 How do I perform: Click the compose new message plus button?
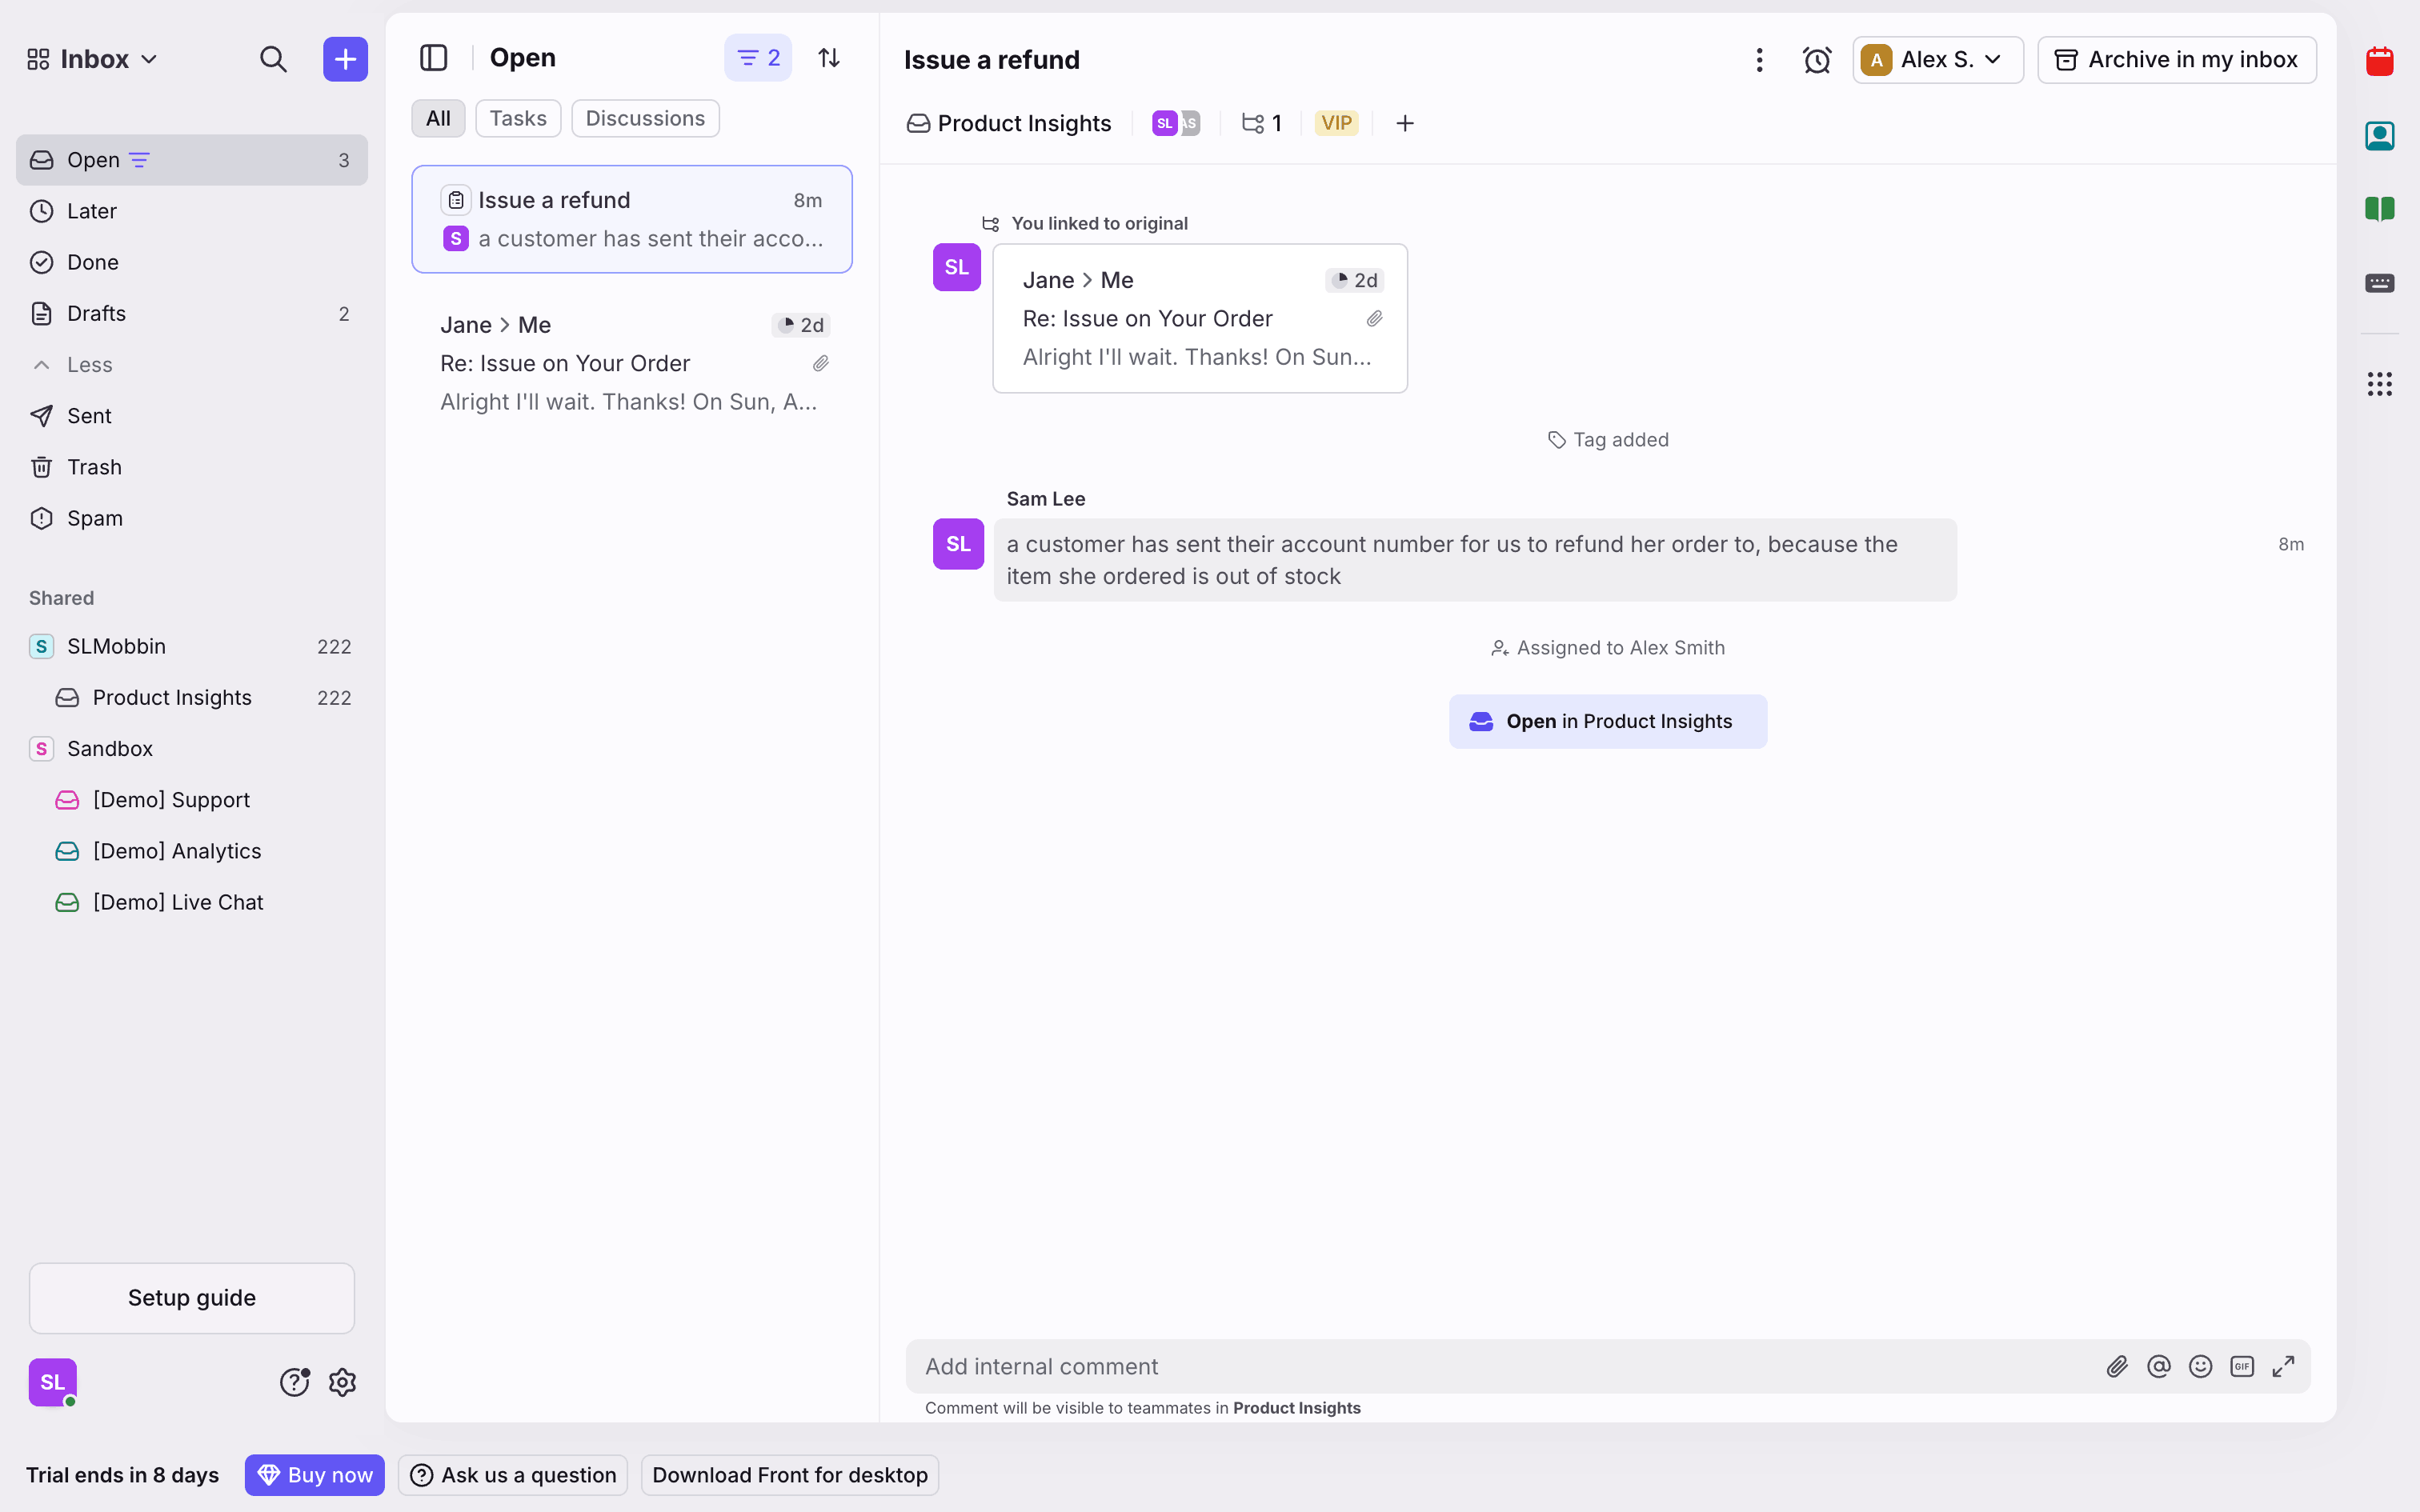(345, 59)
